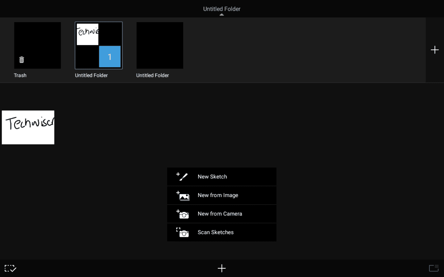Screen dimensions: 444x277
Task: Pick the New from Camera menu entry
Action: pos(220,214)
